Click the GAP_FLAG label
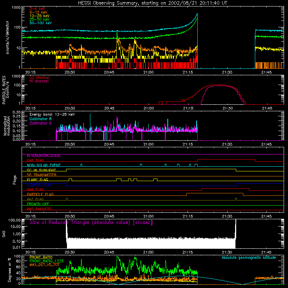This screenshot has height=288, width=288. [35, 160]
